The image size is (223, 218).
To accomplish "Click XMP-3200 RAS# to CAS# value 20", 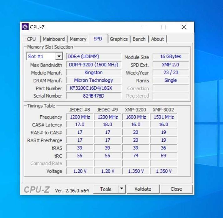I will (136, 132).
